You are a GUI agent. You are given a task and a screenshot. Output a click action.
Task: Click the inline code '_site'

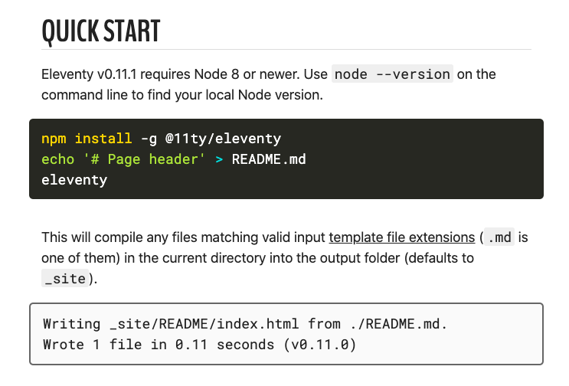pos(65,279)
